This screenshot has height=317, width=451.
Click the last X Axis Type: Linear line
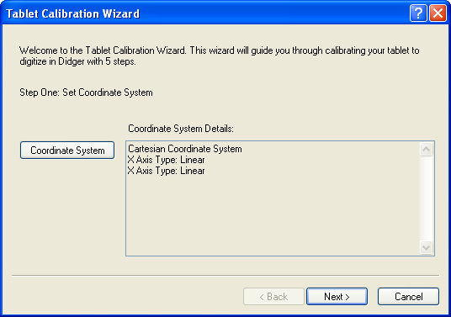click(x=167, y=171)
